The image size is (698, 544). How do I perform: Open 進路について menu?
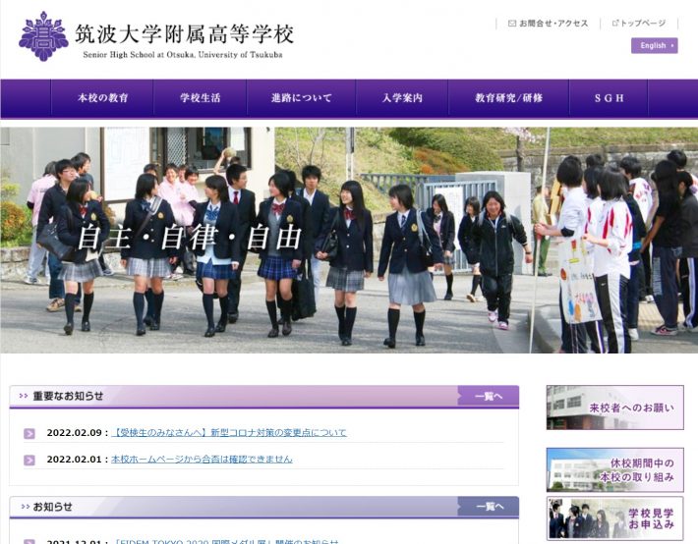(x=302, y=98)
